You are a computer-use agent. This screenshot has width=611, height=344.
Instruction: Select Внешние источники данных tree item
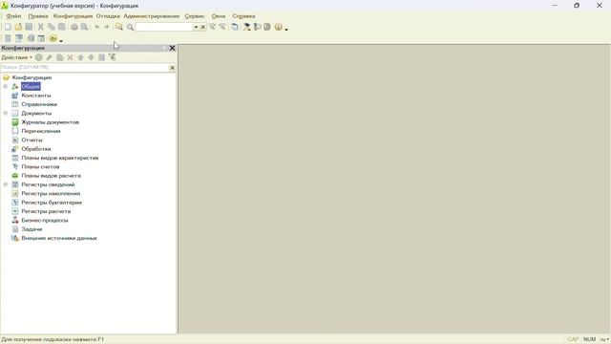[x=59, y=238]
